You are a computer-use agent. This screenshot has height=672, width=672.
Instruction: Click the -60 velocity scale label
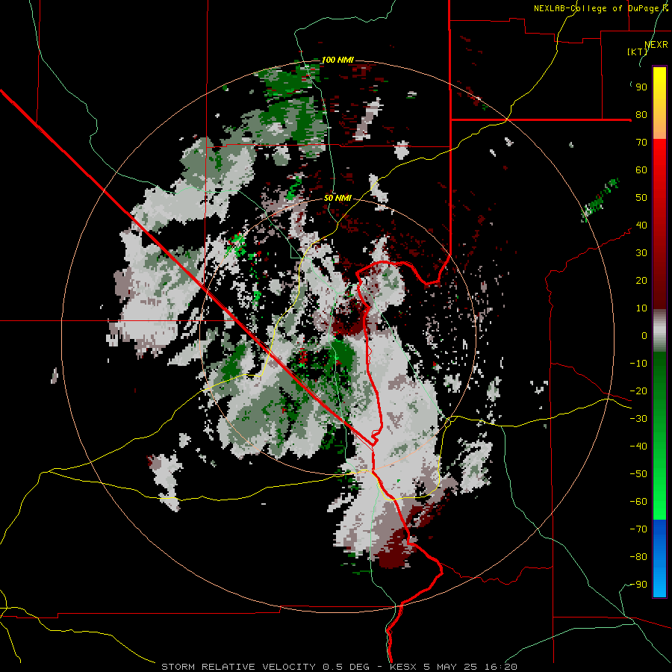click(638, 502)
